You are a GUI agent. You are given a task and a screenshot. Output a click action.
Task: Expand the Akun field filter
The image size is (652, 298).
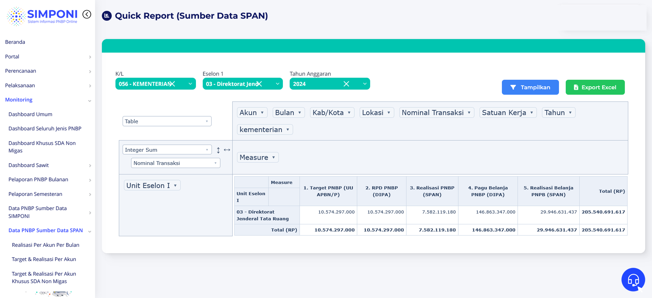(262, 113)
